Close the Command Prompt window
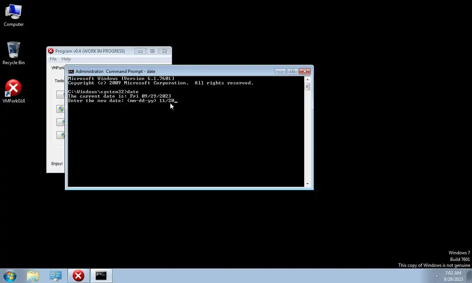The image size is (472, 283). click(305, 71)
